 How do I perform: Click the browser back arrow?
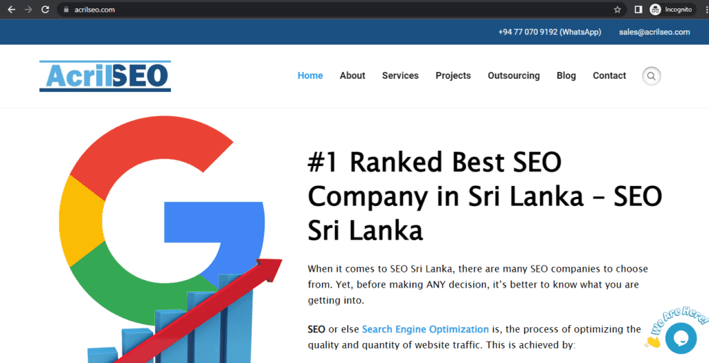click(x=12, y=10)
